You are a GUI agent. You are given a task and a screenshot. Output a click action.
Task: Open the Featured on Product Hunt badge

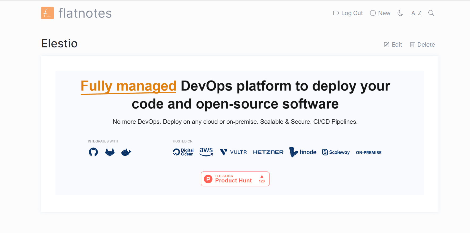point(235,179)
